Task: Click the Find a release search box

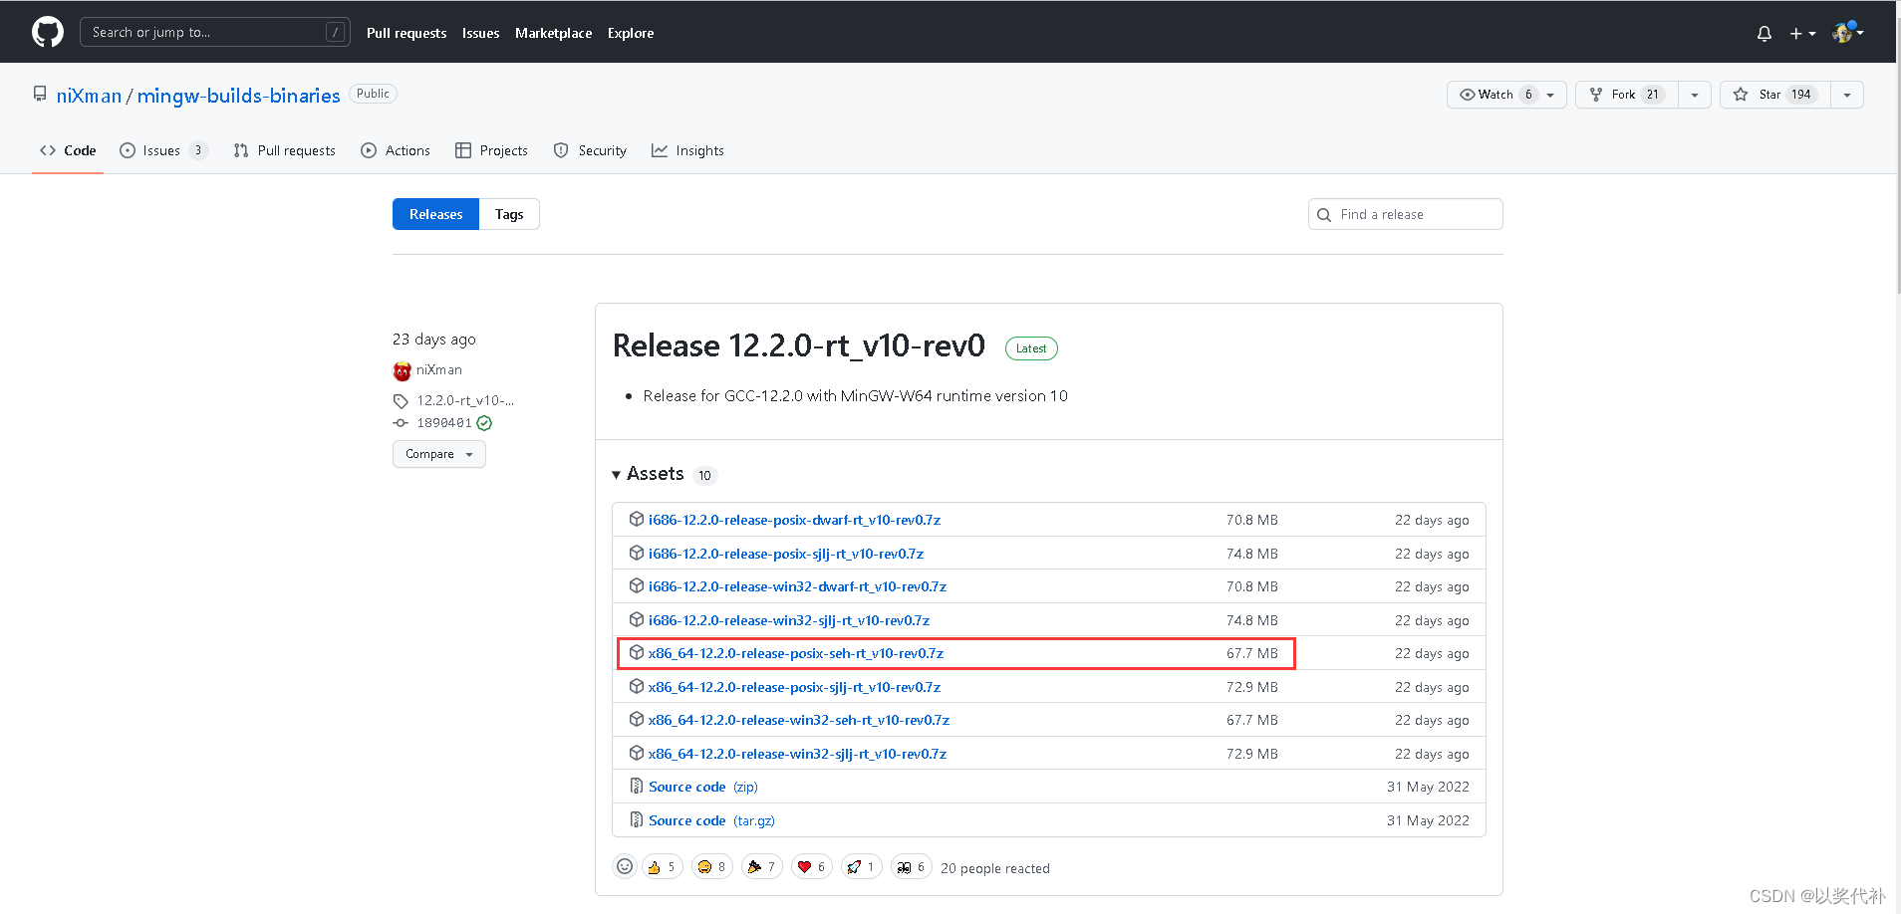Action: point(1405,214)
